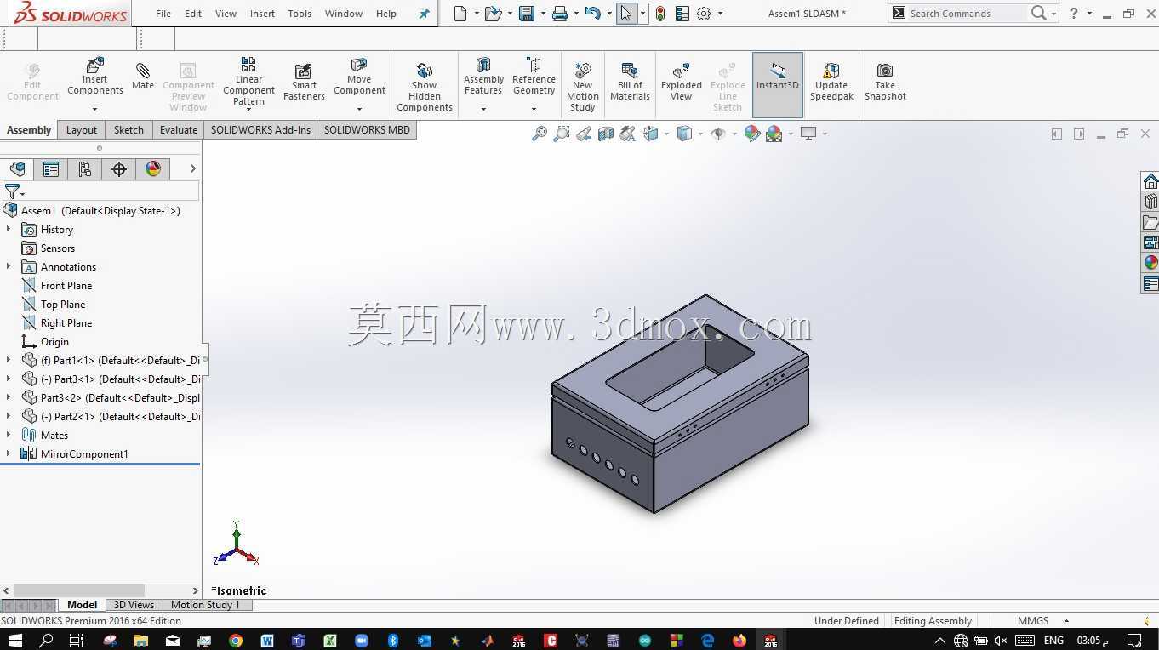
Task: Open Reference Geometry tool
Action: tap(534, 77)
